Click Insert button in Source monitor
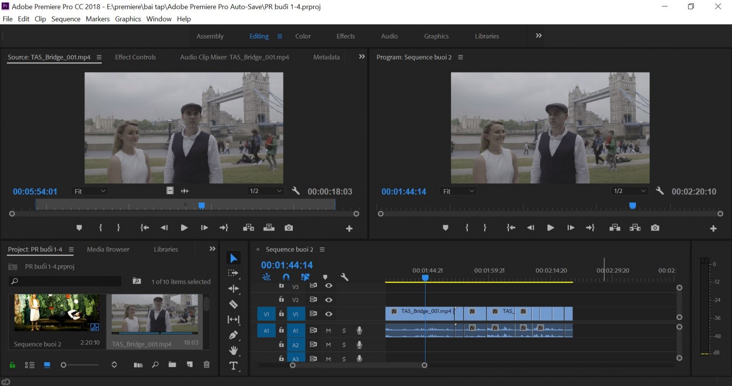The width and height of the screenshot is (732, 386). (248, 228)
